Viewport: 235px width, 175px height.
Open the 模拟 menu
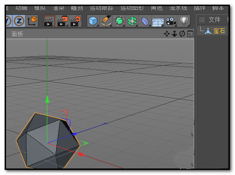[40, 8]
